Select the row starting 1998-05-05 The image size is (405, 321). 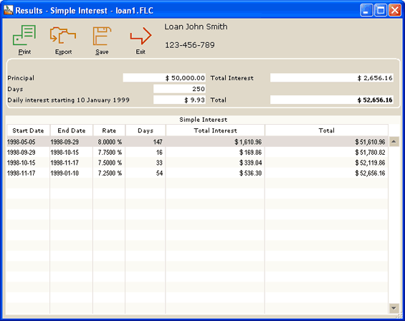[x=197, y=142]
